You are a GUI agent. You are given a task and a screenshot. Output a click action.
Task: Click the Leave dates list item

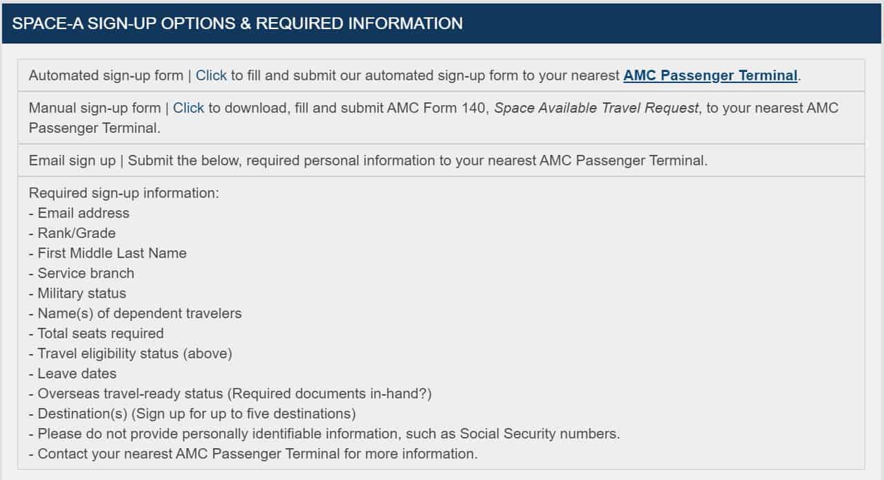[x=73, y=373]
